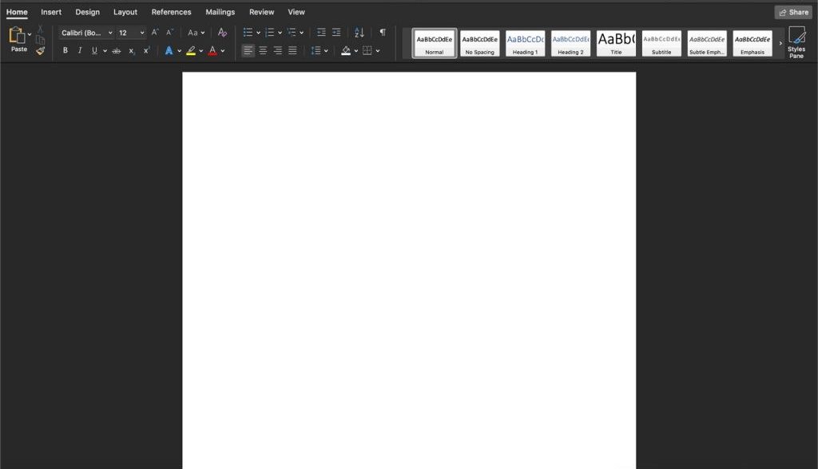Expand the font size dropdown
Viewport: 818px width, 469px height.
coord(142,33)
